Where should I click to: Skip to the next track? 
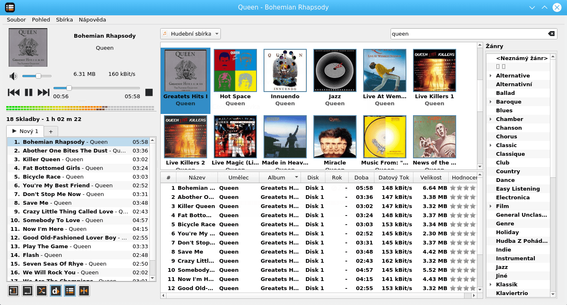pyautogui.click(x=43, y=92)
